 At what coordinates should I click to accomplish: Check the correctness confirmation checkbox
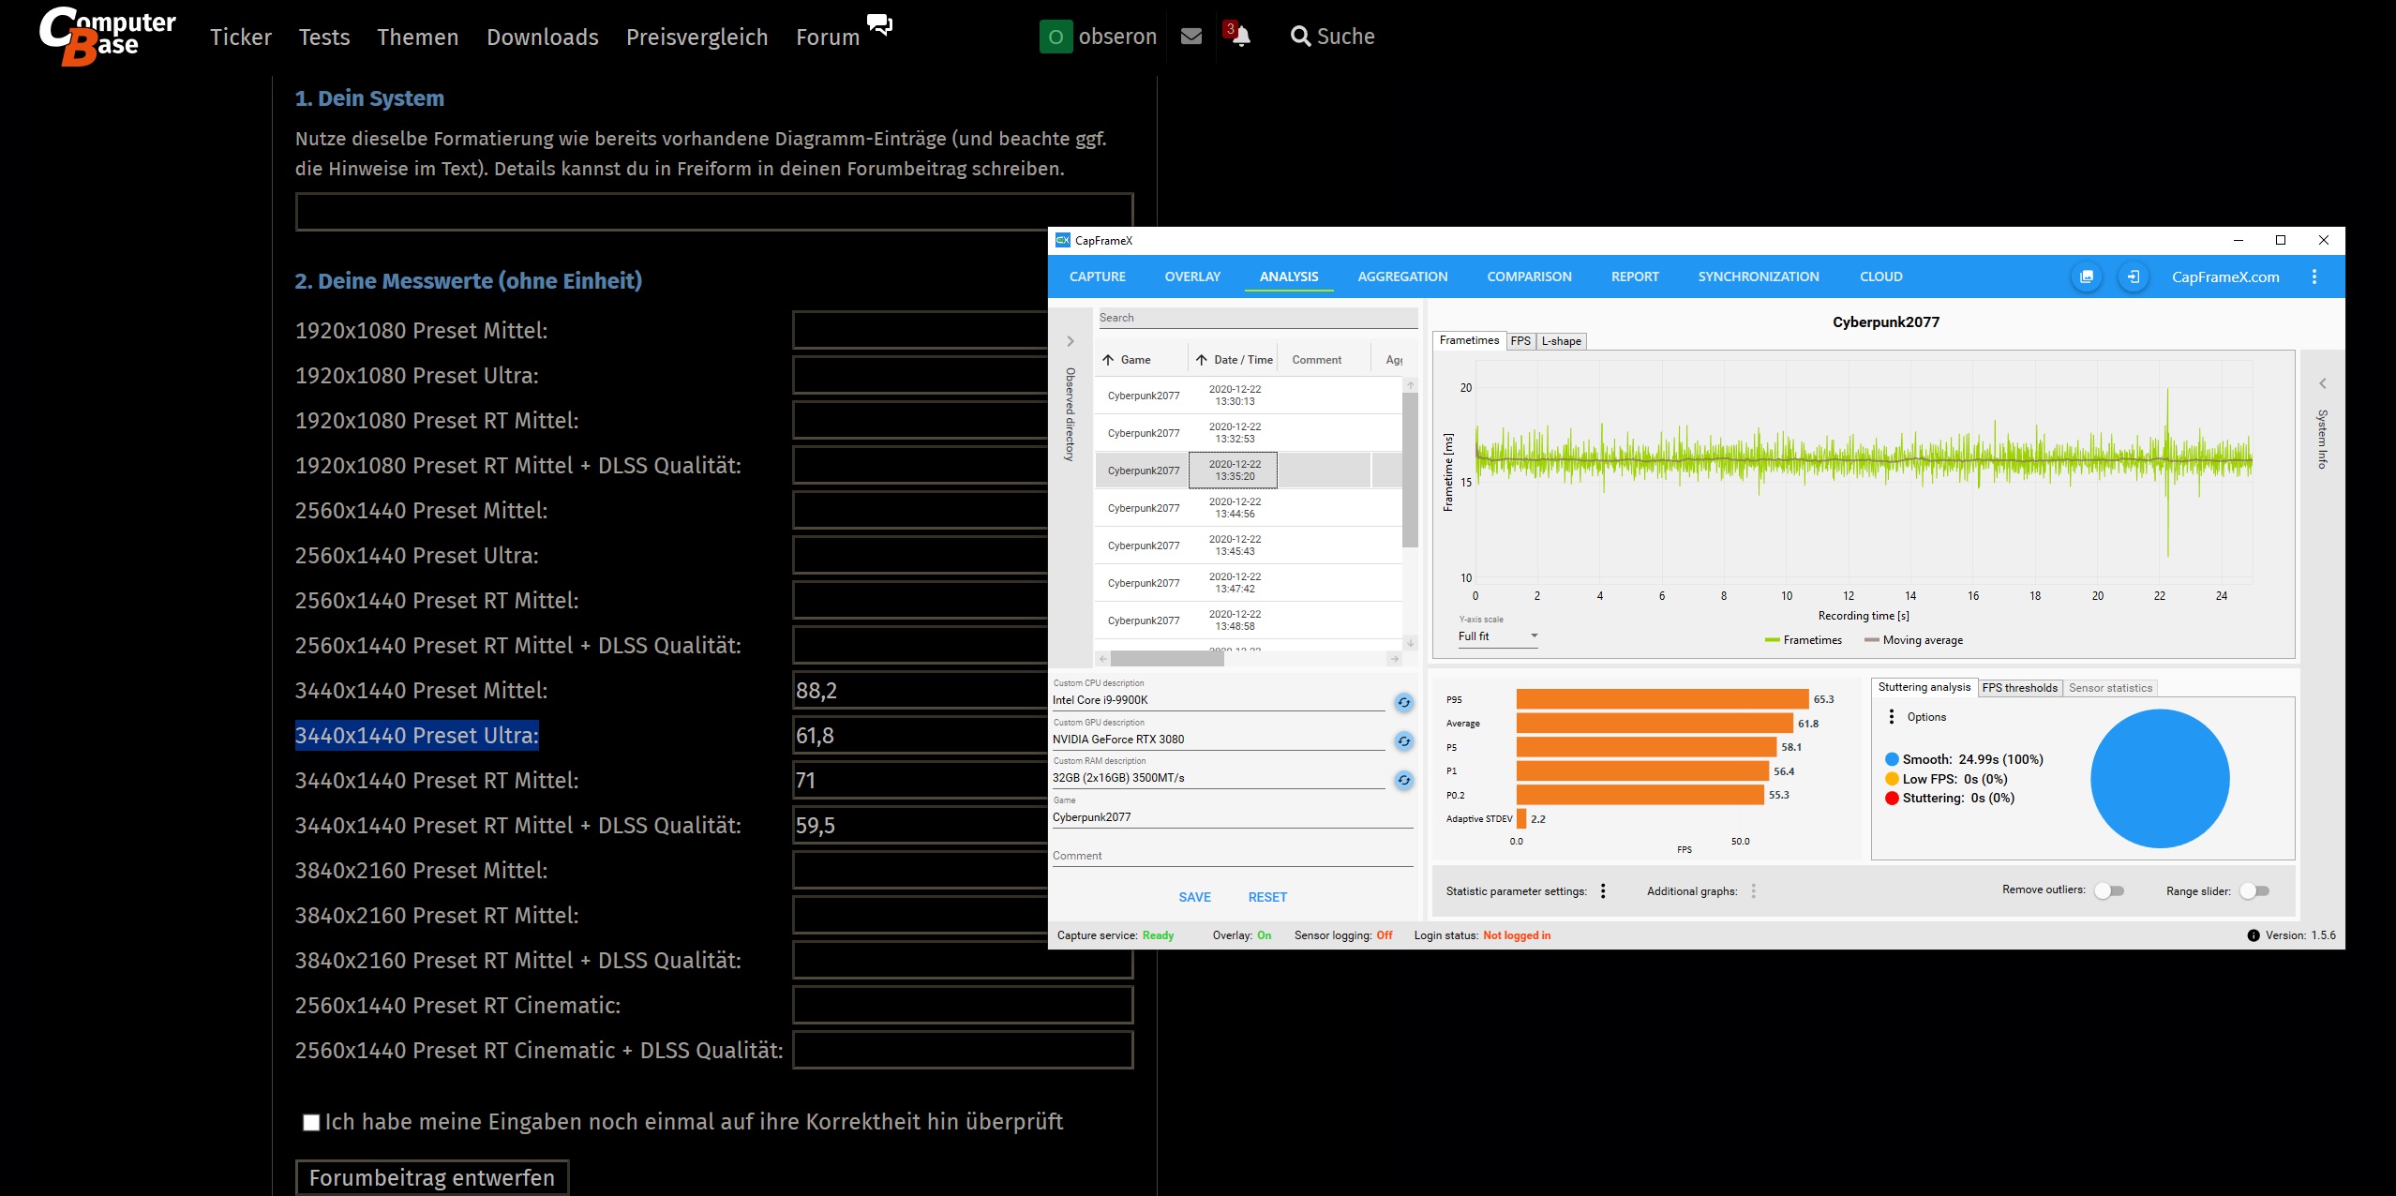(x=311, y=1122)
